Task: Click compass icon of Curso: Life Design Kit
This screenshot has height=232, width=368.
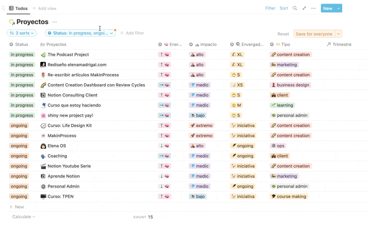Action: (43, 125)
